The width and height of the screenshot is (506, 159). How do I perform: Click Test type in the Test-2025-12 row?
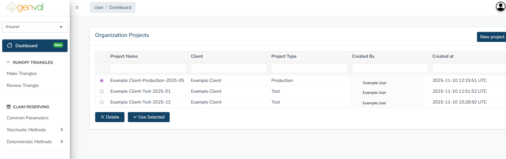coord(276,102)
